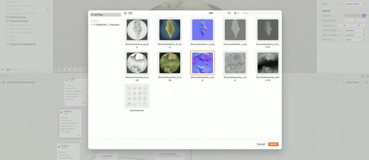Screen dimensions: 369x160
Task: Select All Files in dialog sidebar
Action: pos(105,15)
